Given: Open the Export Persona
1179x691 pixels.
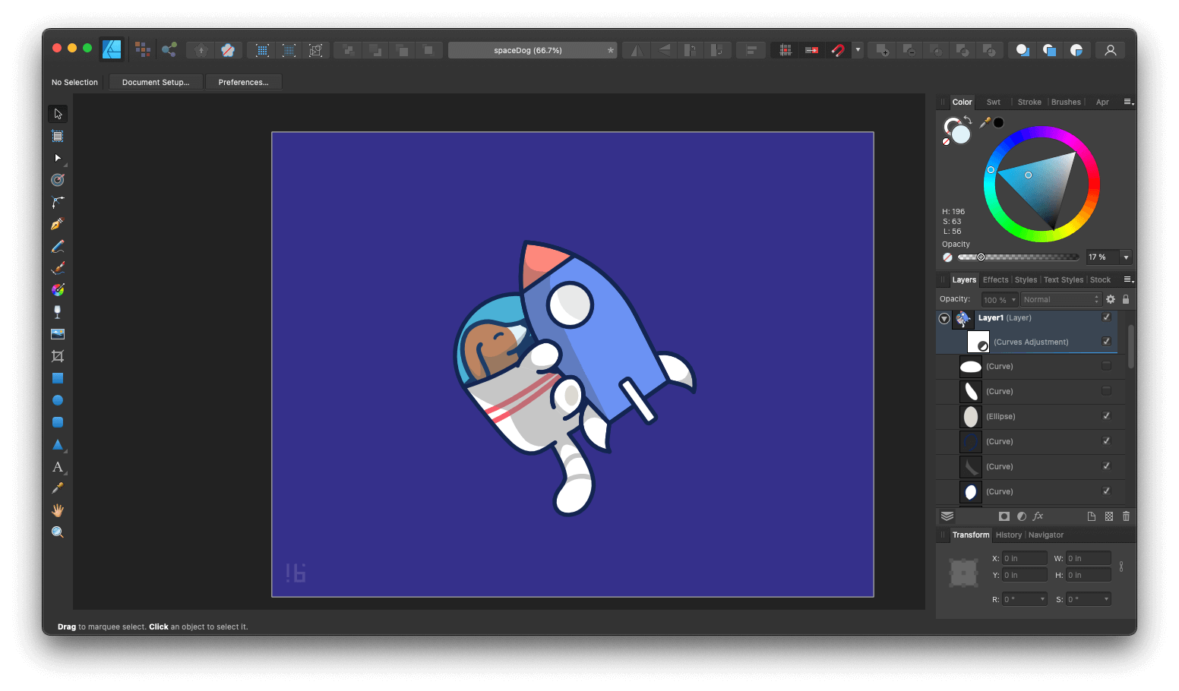Looking at the screenshot, I should (169, 49).
